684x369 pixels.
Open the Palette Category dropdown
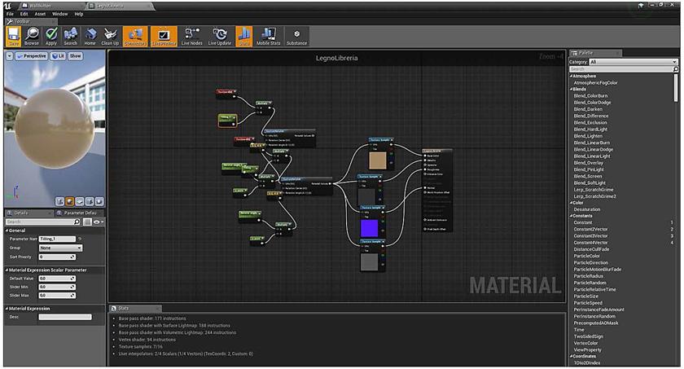point(633,62)
